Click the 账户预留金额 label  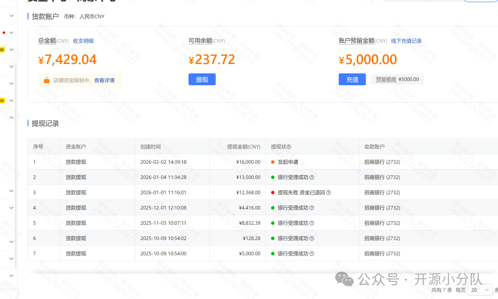(x=356, y=41)
